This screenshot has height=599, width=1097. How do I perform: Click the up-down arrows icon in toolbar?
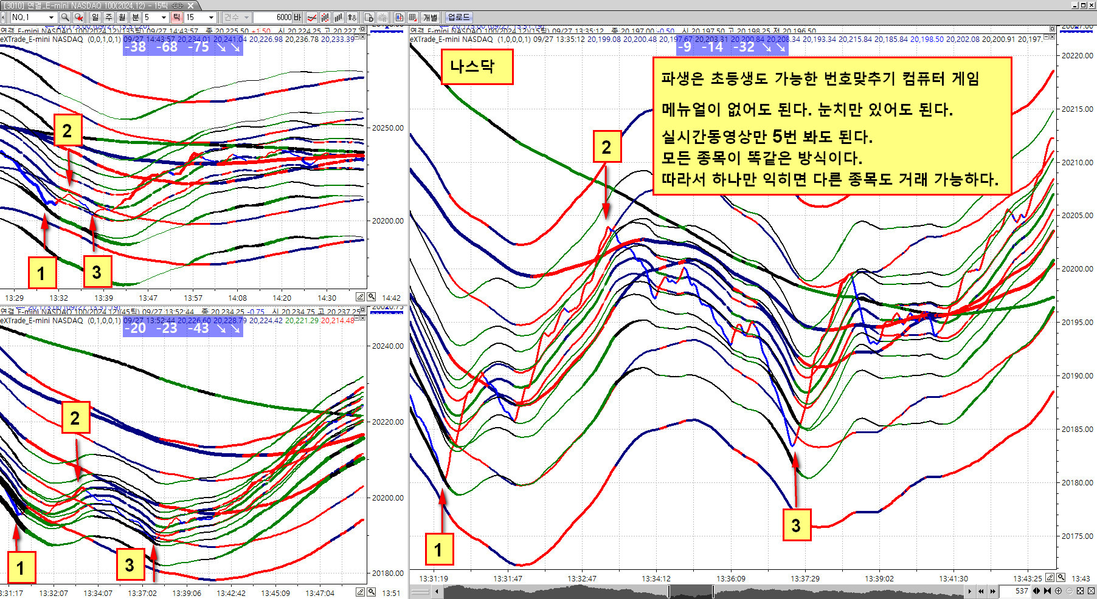click(x=352, y=17)
